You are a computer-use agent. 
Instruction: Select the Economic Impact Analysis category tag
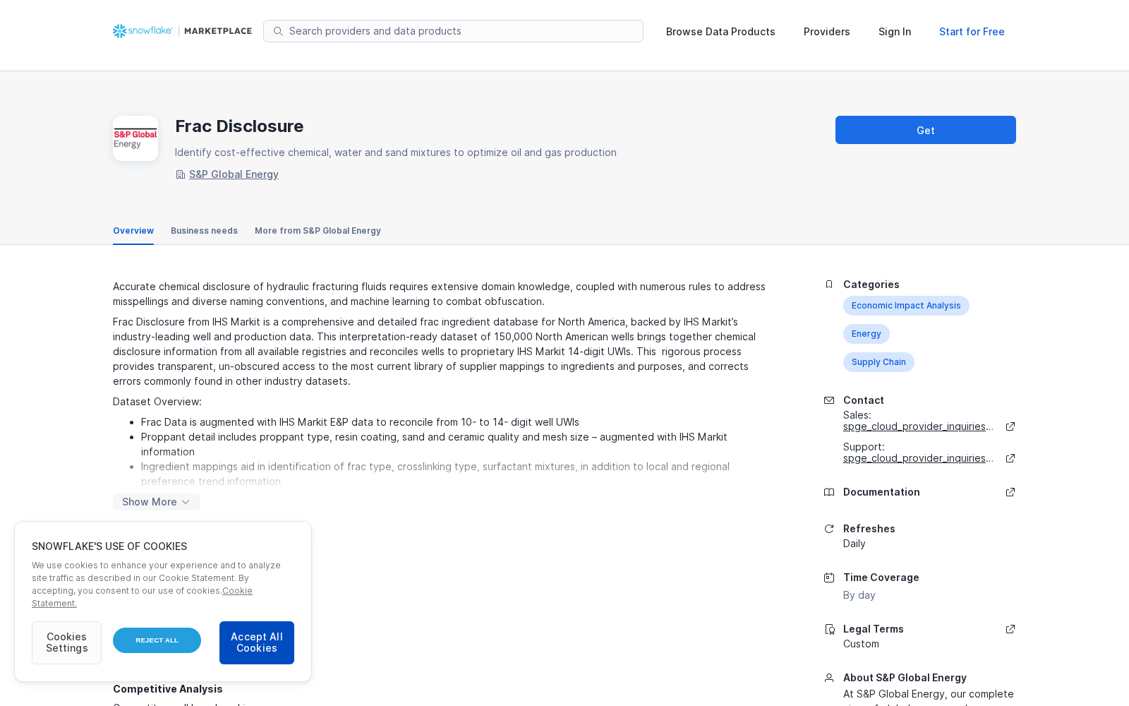pyautogui.click(x=906, y=306)
